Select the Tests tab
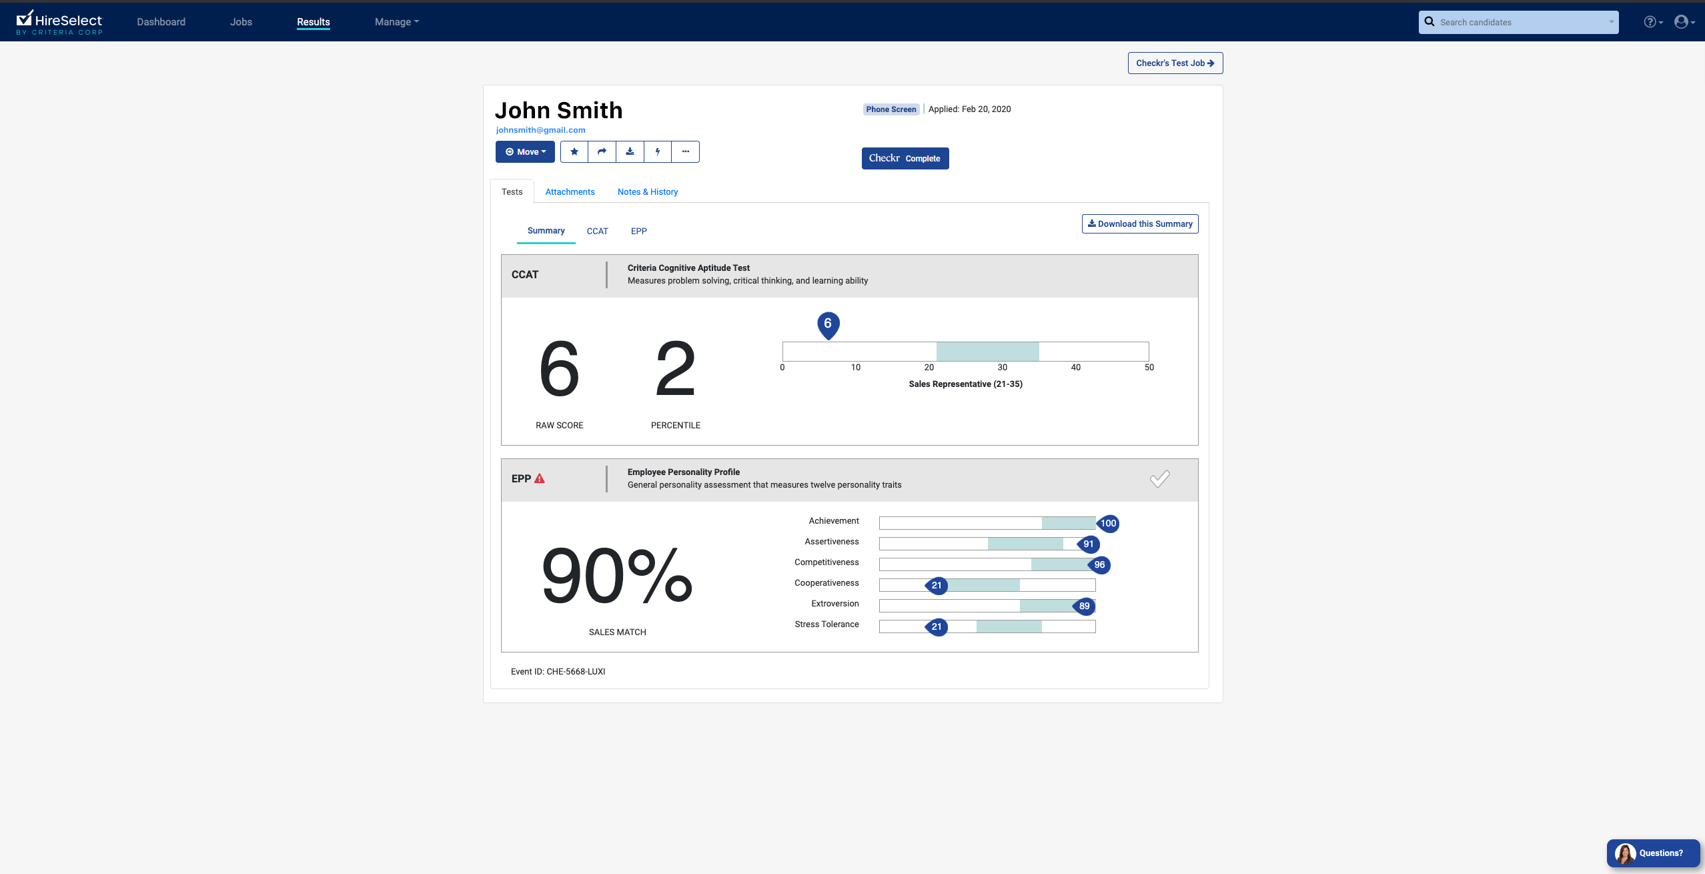Image resolution: width=1705 pixels, height=874 pixels. click(512, 191)
